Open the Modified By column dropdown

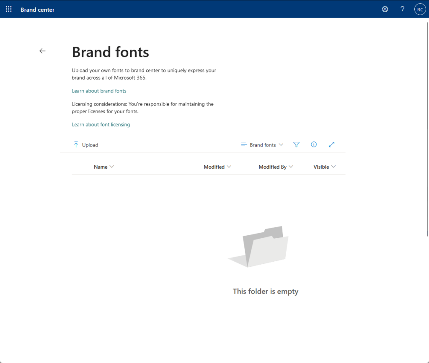coord(276,167)
